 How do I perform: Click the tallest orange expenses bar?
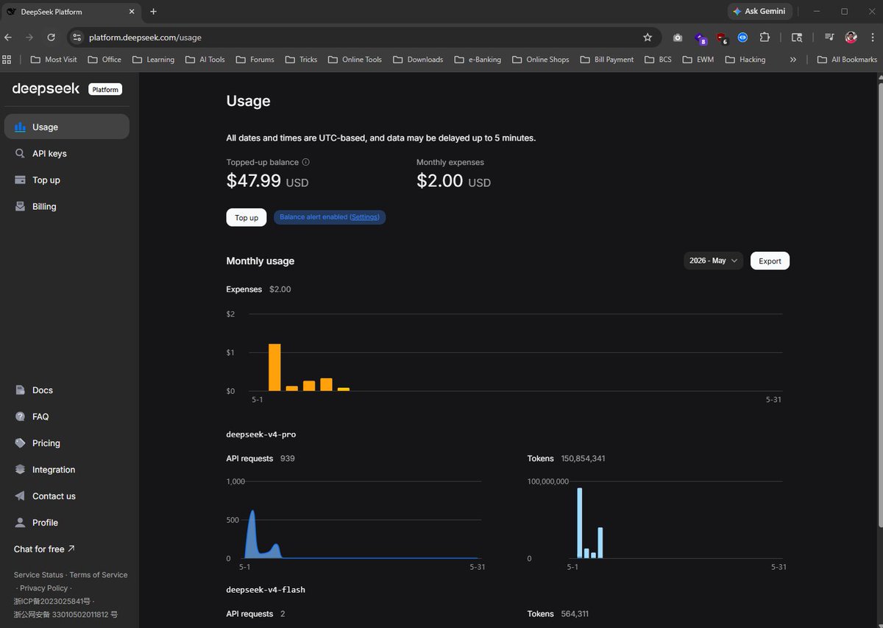point(274,367)
